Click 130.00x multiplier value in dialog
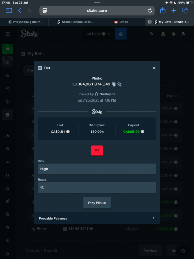Screen dimensions: 194x259 pyautogui.click(x=97, y=132)
